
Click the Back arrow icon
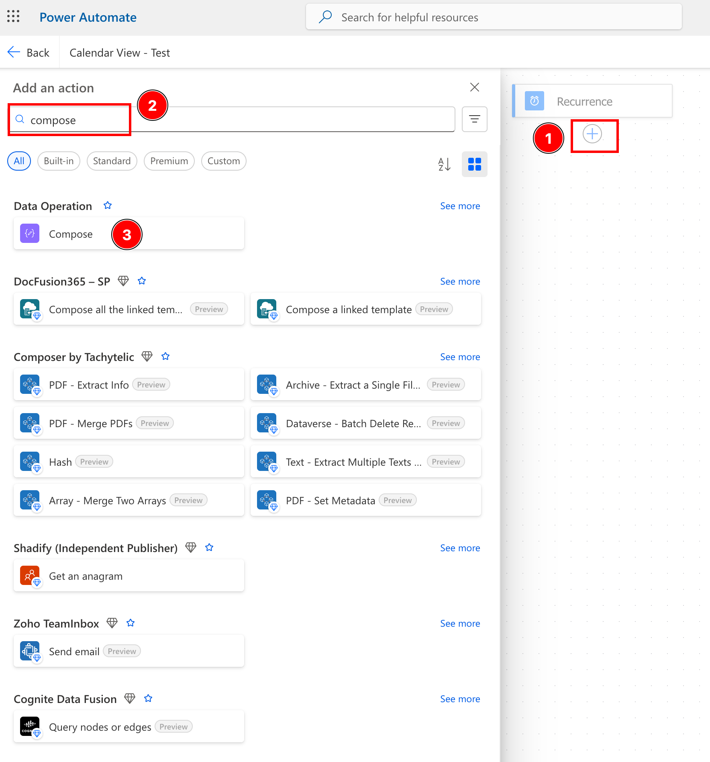14,52
